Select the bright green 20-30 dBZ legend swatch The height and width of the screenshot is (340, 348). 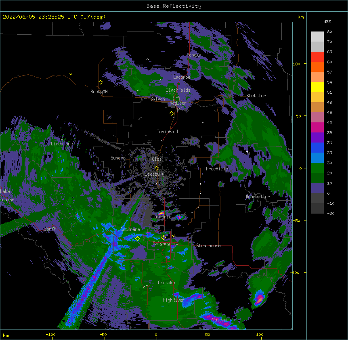[x=317, y=168]
